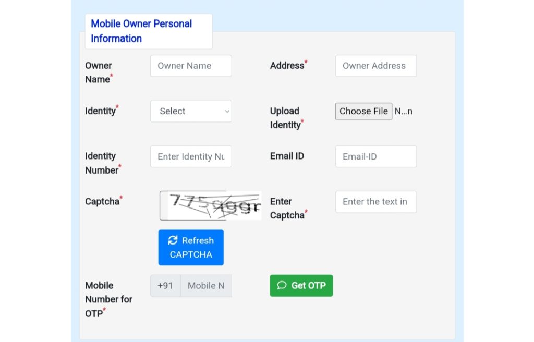Click the Upload Identity label
Viewport: 534px width, 342px height.
(286, 118)
